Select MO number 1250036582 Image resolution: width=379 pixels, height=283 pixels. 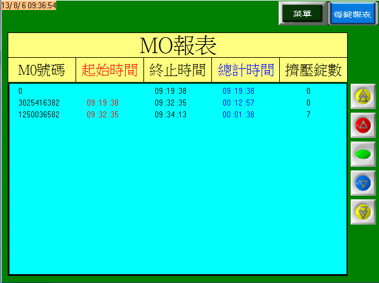pos(39,114)
